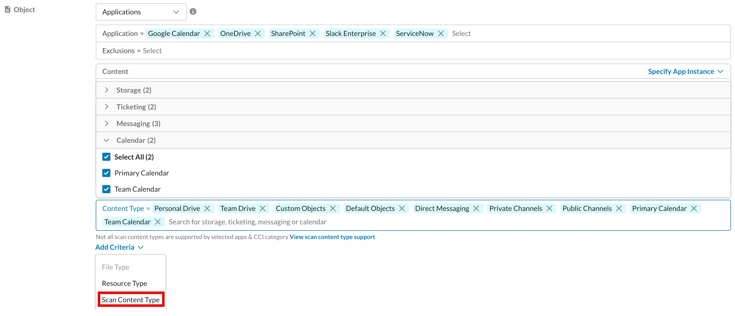Choose Scan Content Type menu option

pos(131,300)
